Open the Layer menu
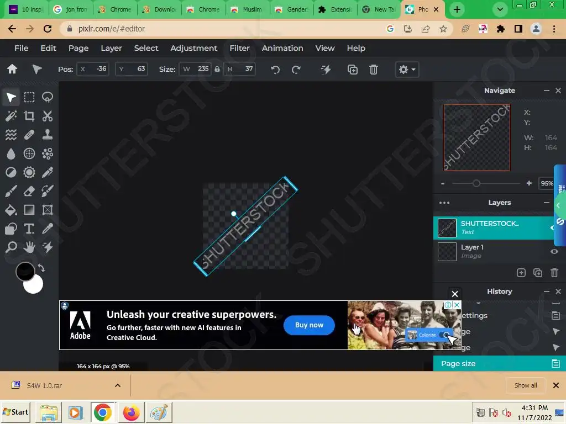 (x=111, y=48)
